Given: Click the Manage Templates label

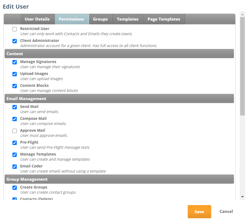Looking at the screenshot, I should coord(38,154).
